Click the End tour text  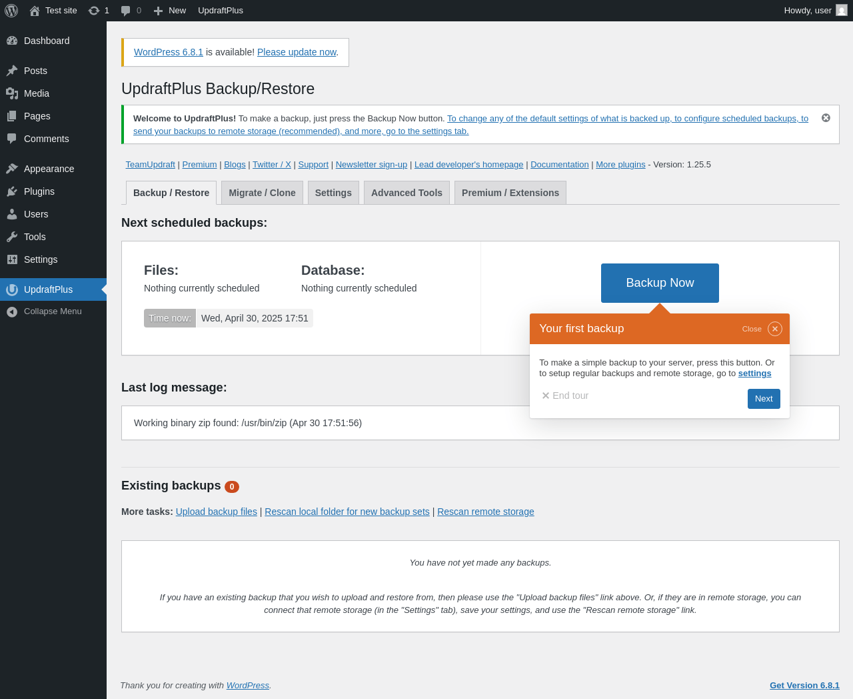[570, 396]
